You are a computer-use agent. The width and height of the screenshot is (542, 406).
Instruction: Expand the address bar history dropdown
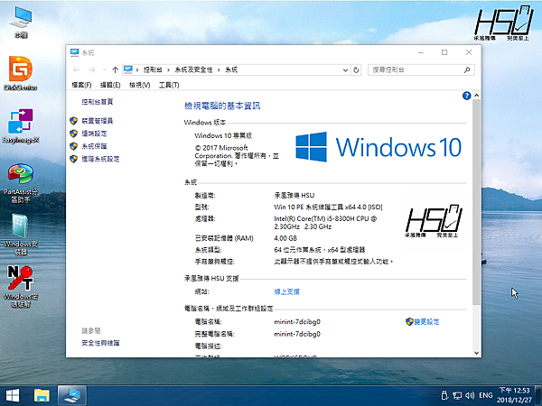point(345,70)
